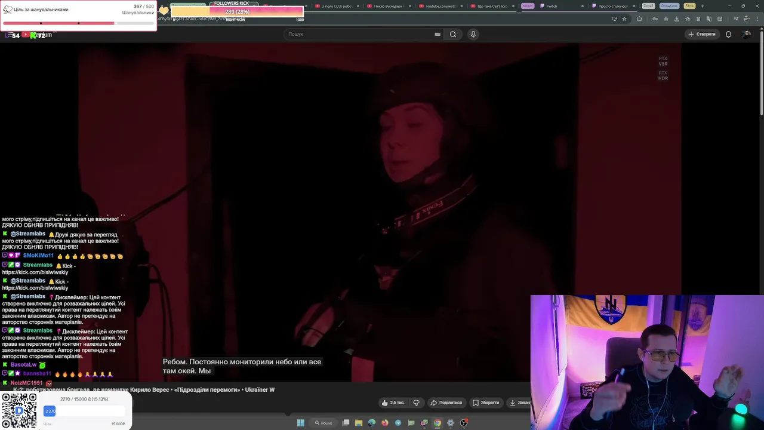The image size is (764, 430).
Task: Open OBS Studio from taskbar
Action: [x=464, y=423]
